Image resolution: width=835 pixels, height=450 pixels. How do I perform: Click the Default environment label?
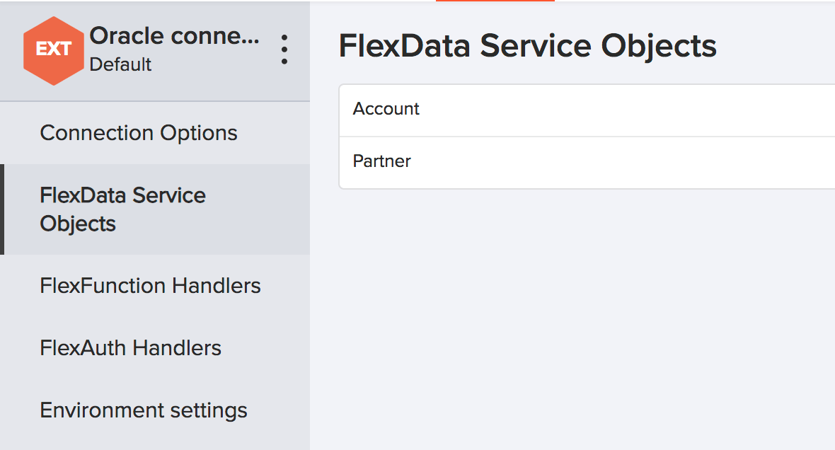(120, 64)
